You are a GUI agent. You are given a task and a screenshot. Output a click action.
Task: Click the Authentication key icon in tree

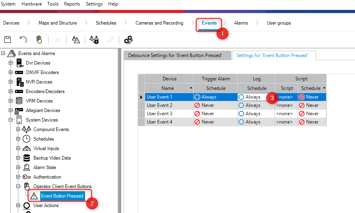pyautogui.click(x=27, y=177)
